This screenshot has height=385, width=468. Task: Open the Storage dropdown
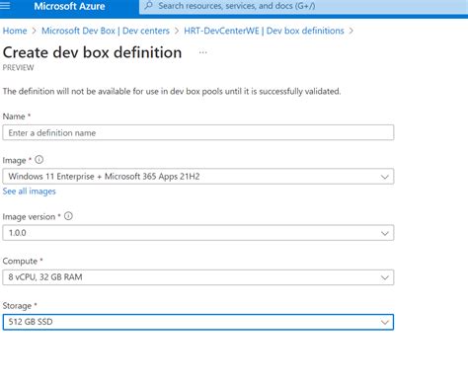point(198,322)
